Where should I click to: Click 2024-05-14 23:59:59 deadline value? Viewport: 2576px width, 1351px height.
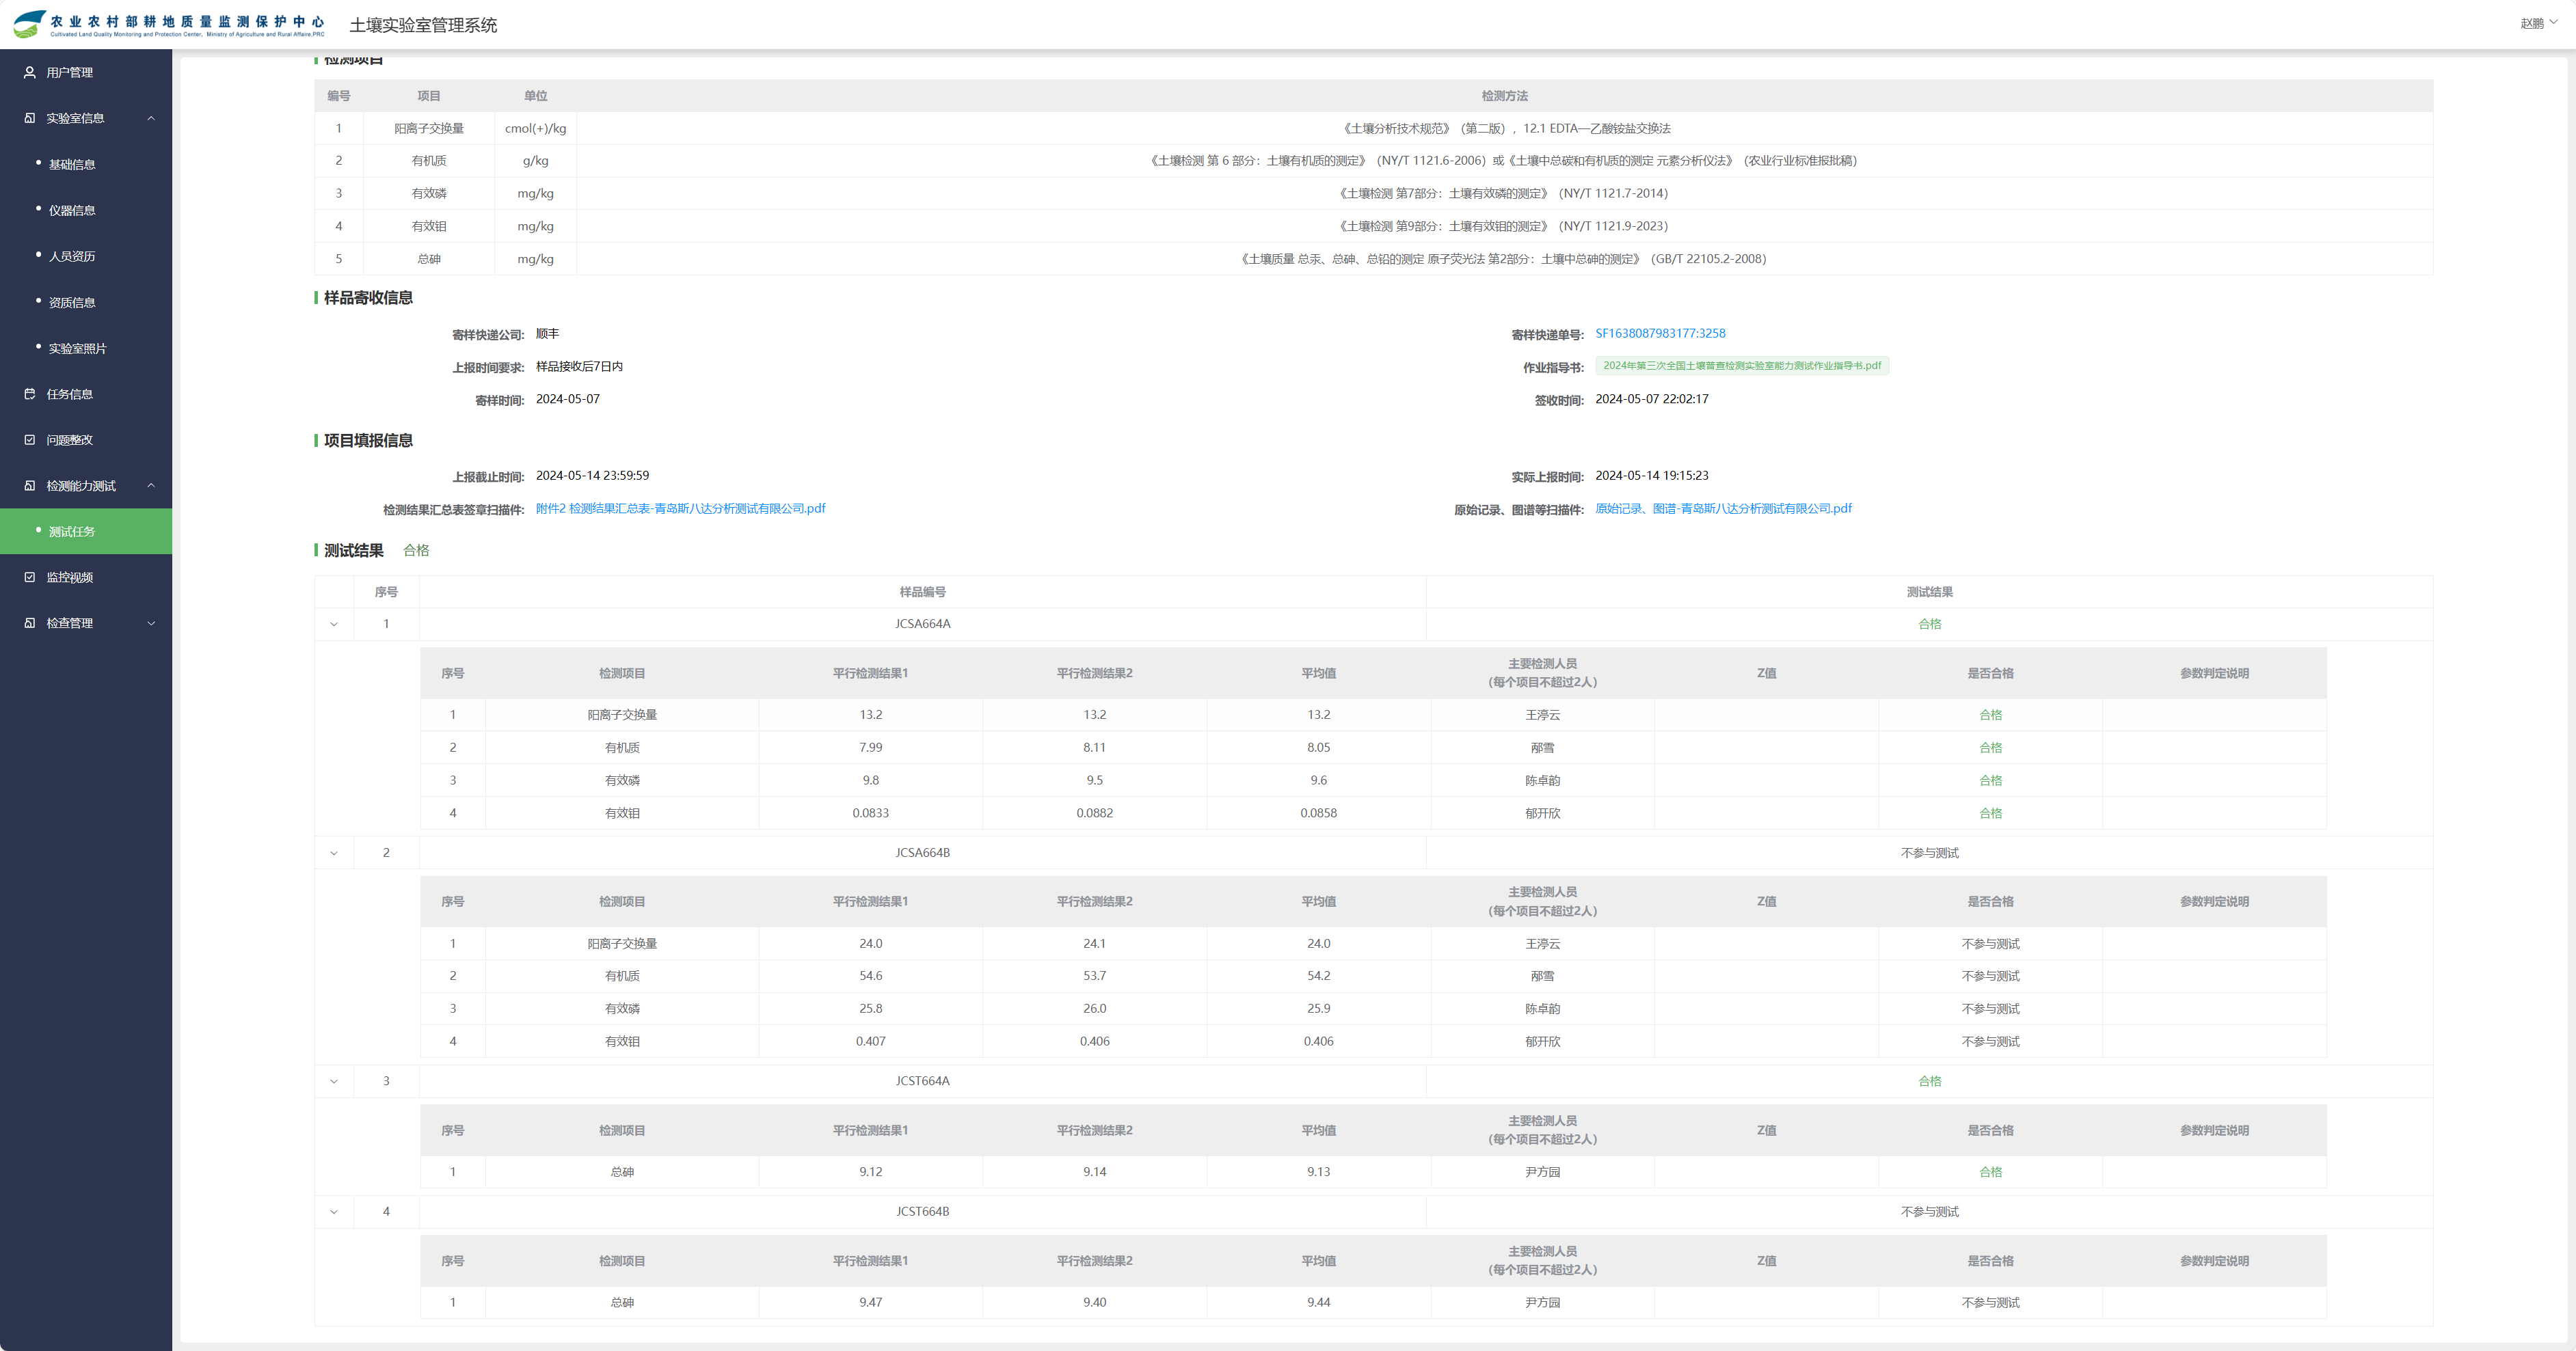pos(592,476)
